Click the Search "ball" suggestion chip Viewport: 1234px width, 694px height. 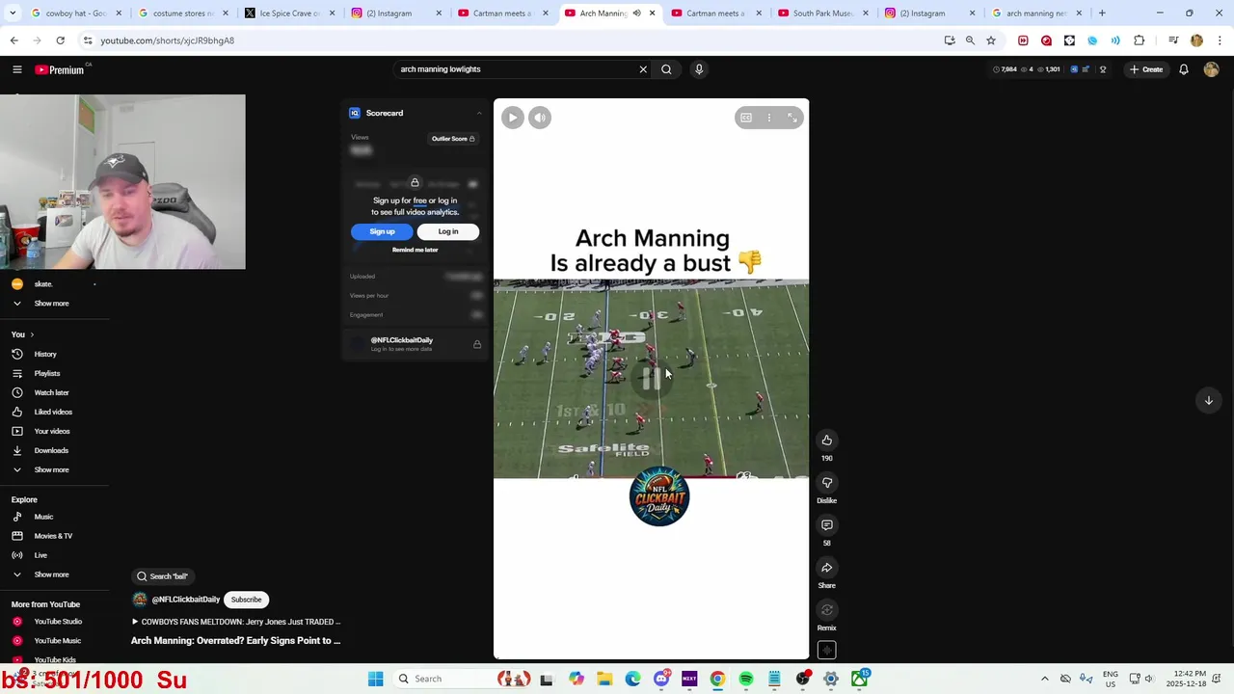tap(162, 576)
